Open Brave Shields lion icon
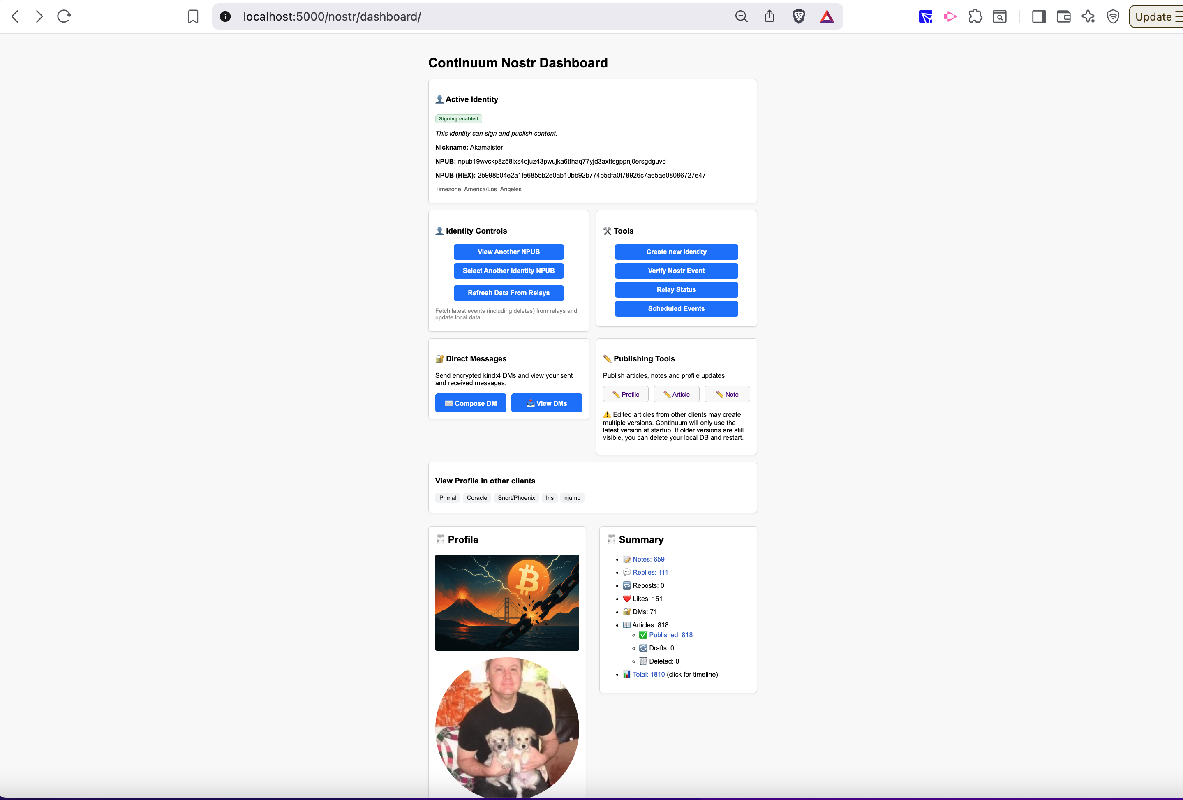Screen dimensions: 1183x800 click(x=799, y=16)
